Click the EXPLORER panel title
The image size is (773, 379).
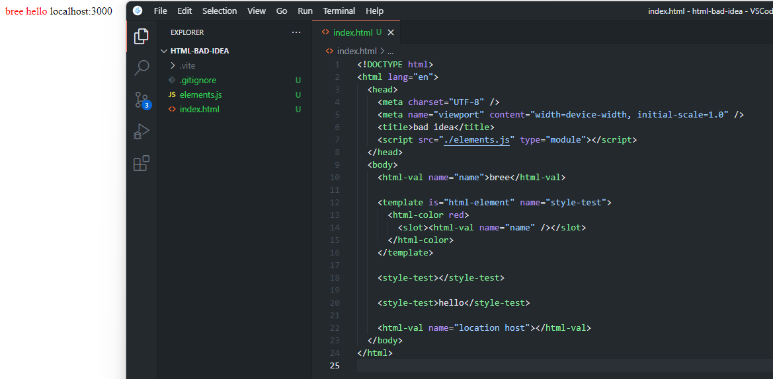(187, 32)
